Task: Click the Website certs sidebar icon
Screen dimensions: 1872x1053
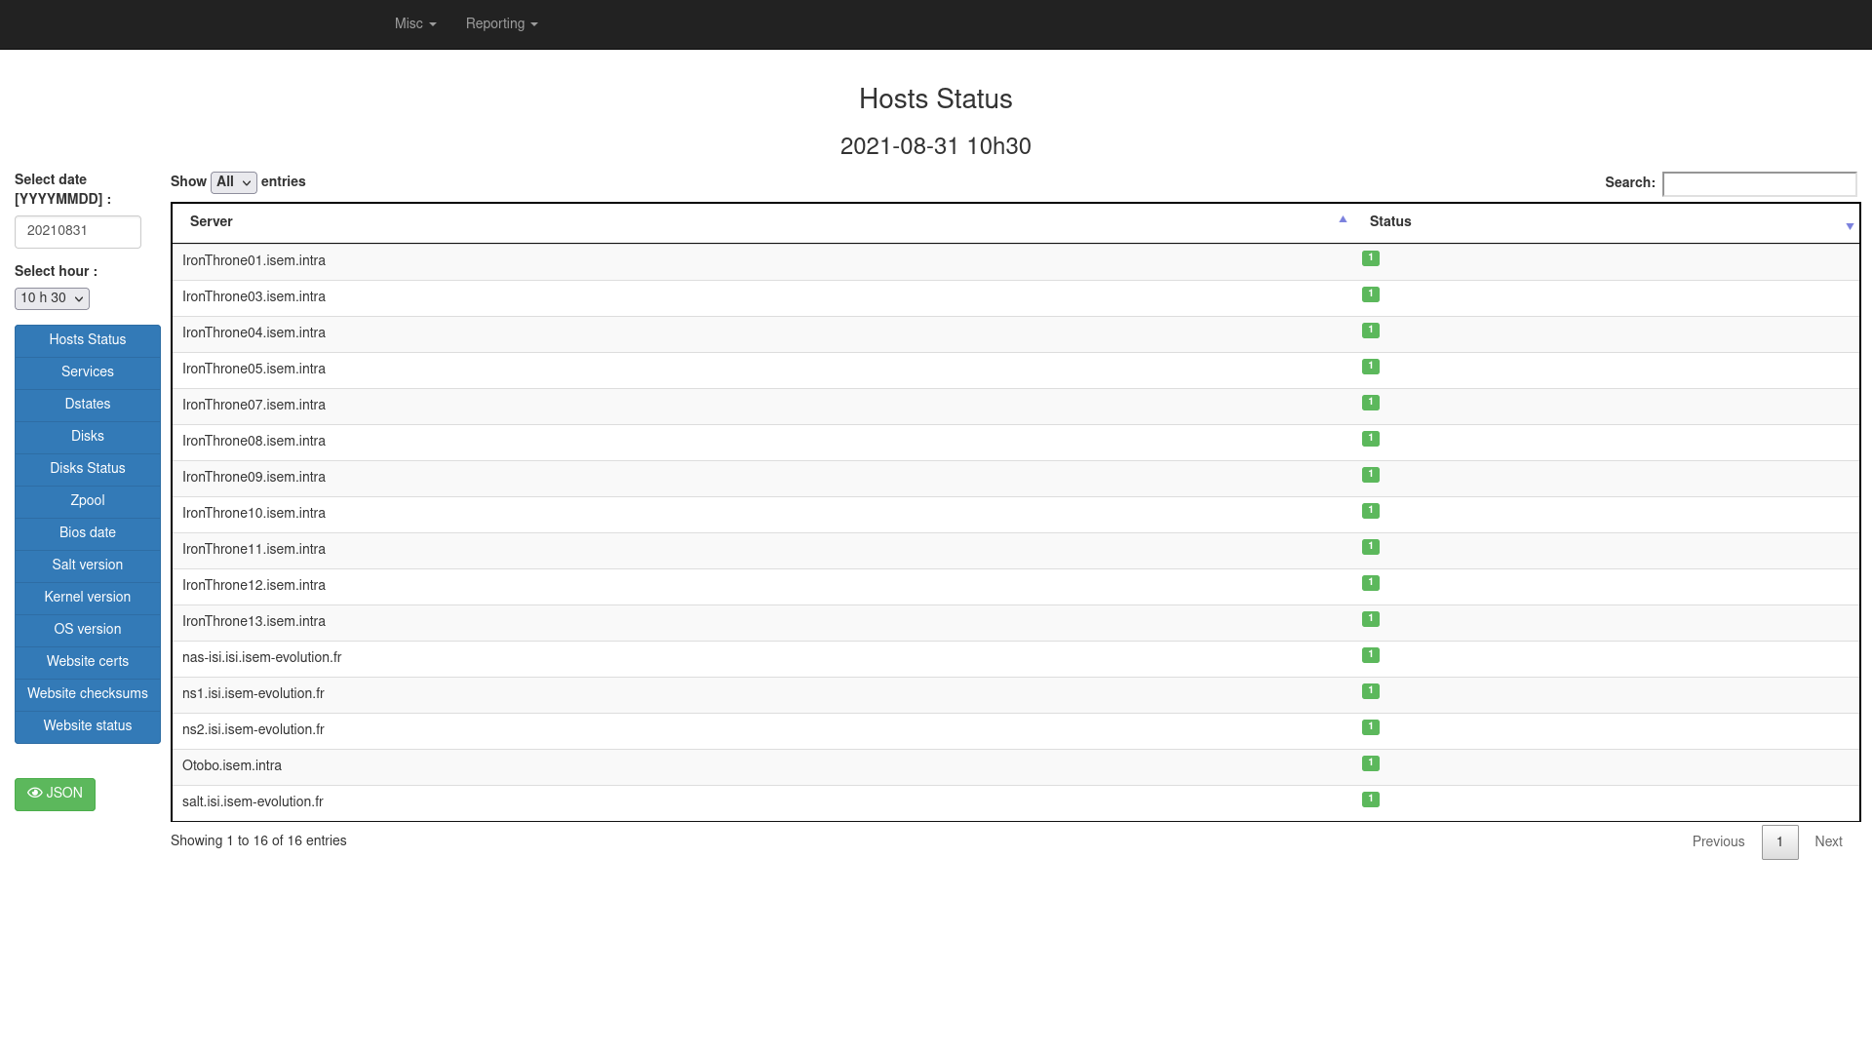Action: coord(88,661)
